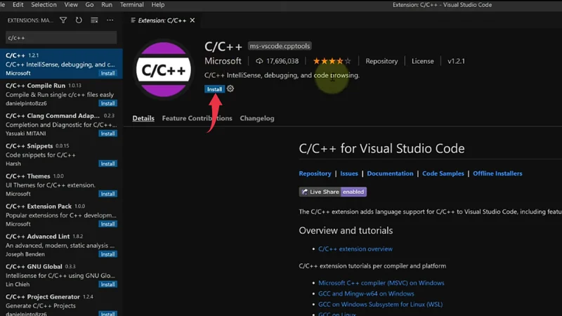Install the C/C++ extension from the details page

pyautogui.click(x=214, y=89)
